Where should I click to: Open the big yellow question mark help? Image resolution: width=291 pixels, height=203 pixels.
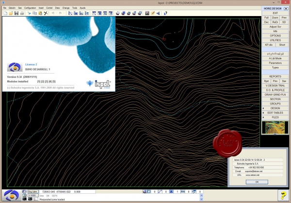[283, 195]
